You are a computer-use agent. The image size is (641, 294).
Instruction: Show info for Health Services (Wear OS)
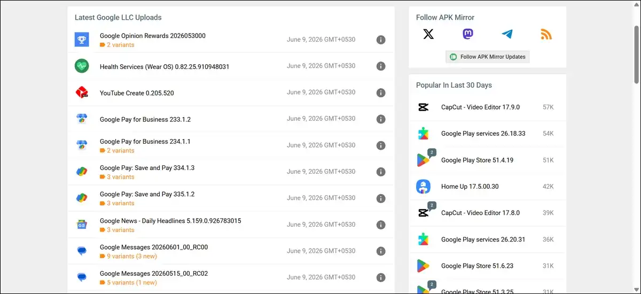pyautogui.click(x=381, y=66)
